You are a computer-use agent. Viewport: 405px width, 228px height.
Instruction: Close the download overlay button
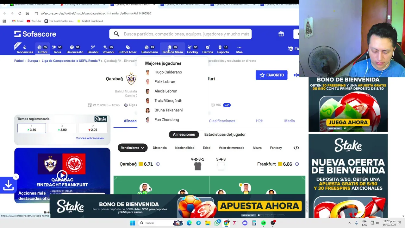click(16, 177)
